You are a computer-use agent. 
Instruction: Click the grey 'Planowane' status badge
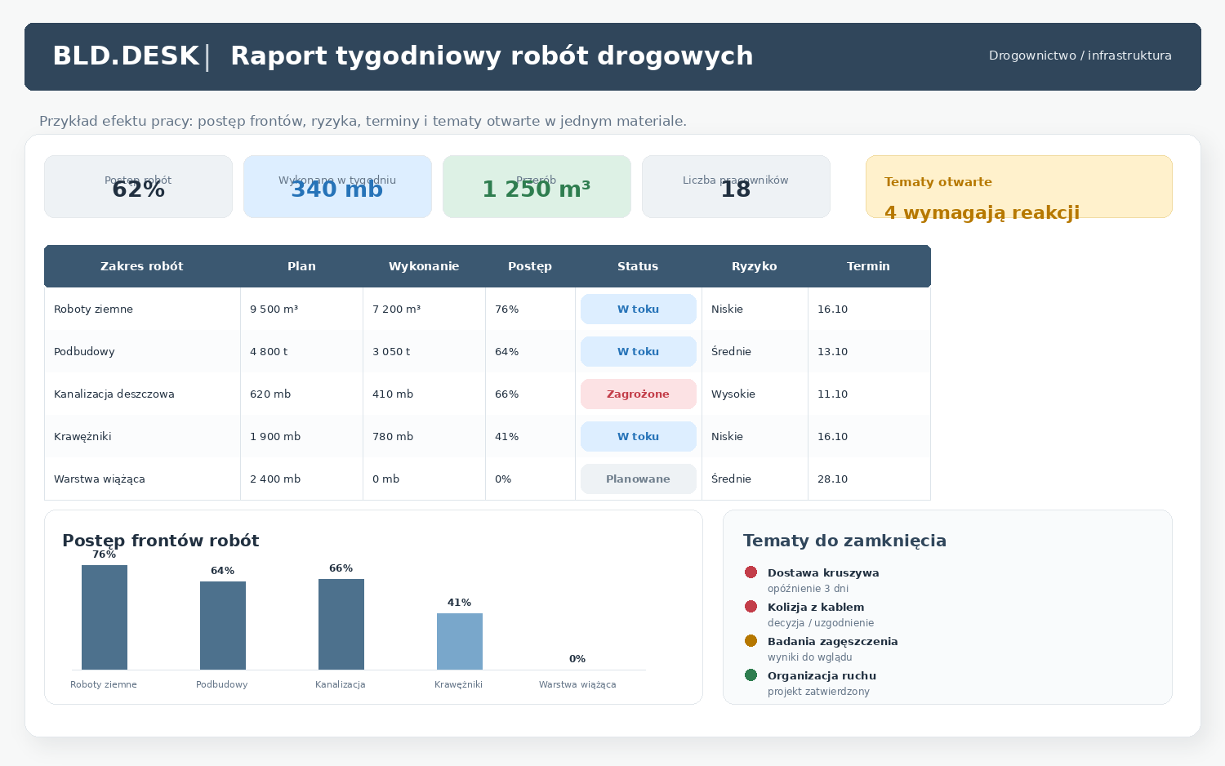(639, 479)
